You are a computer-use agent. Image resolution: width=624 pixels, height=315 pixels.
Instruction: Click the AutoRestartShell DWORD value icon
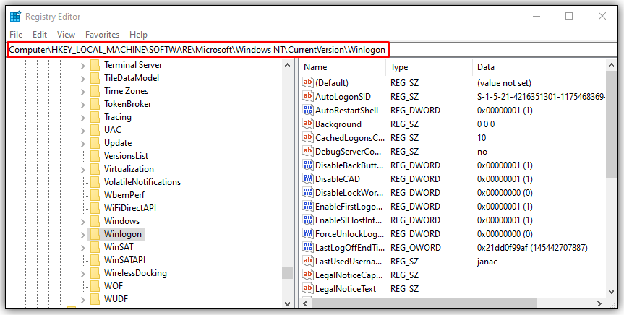[x=308, y=111]
